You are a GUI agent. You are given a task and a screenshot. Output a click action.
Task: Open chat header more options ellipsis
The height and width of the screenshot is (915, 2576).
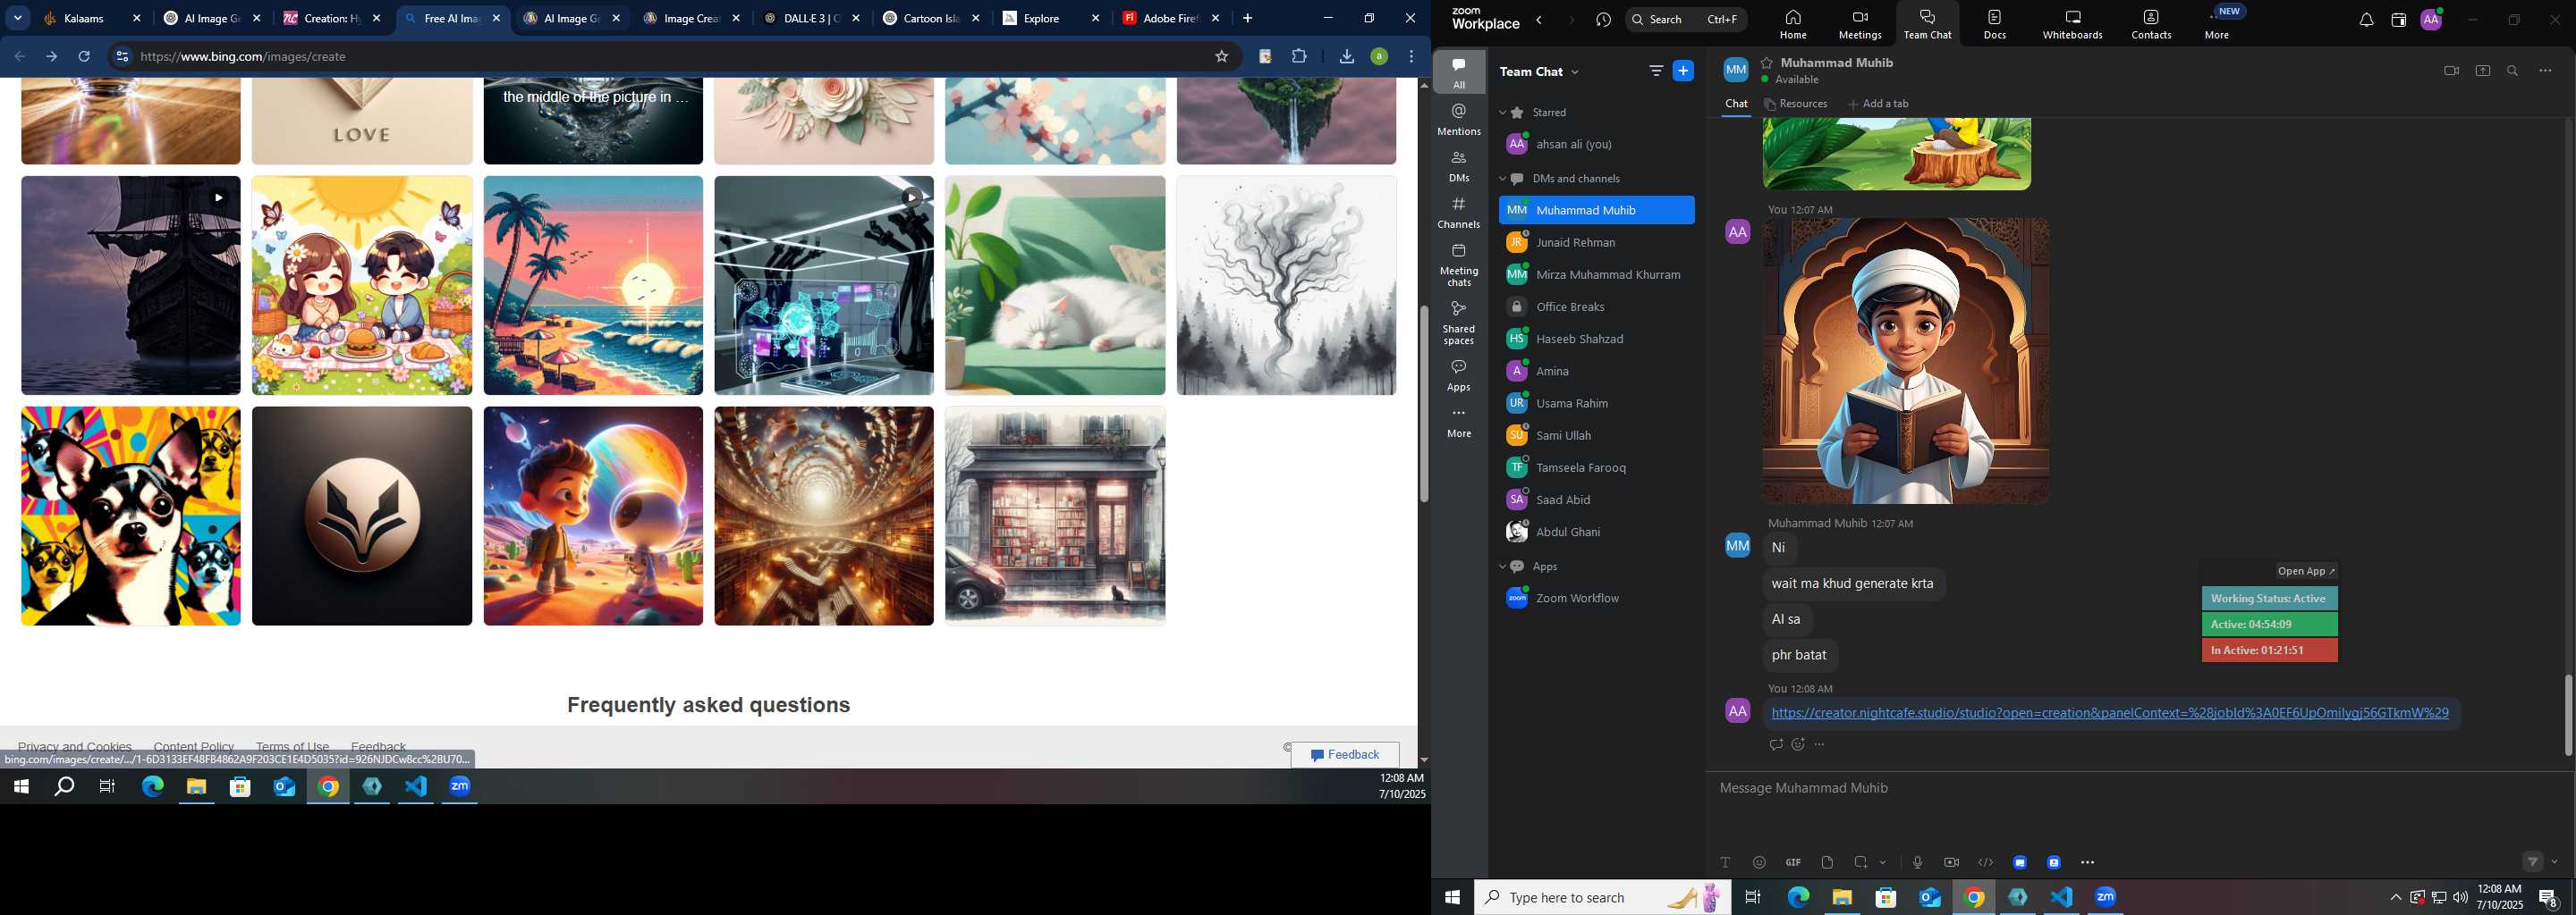[2545, 71]
